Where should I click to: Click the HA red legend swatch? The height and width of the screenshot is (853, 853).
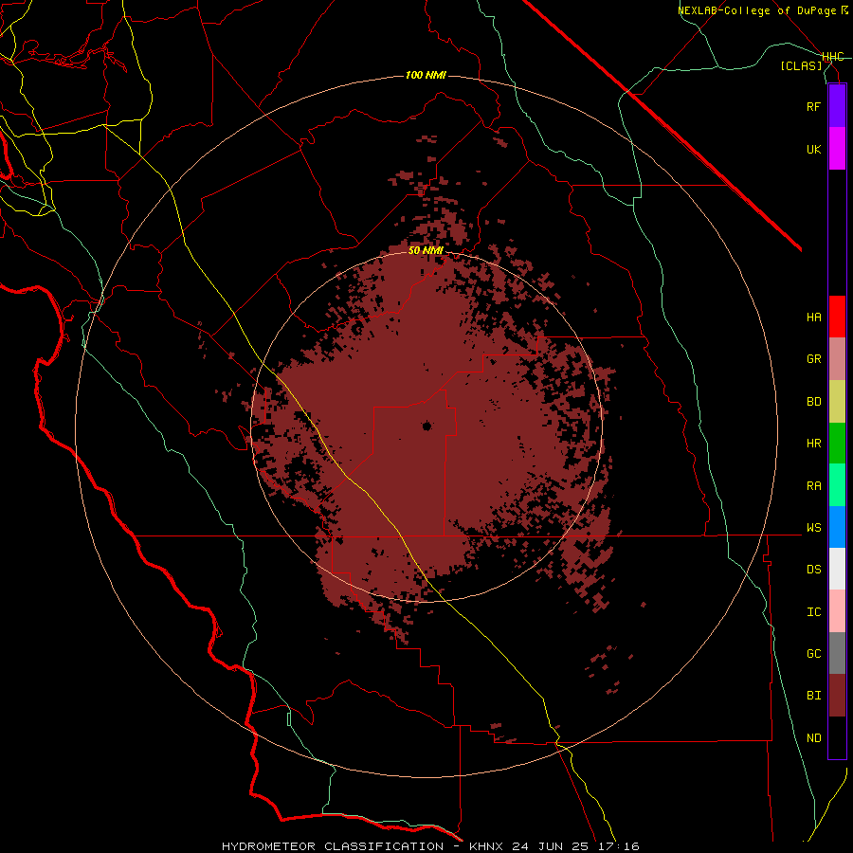(x=837, y=317)
